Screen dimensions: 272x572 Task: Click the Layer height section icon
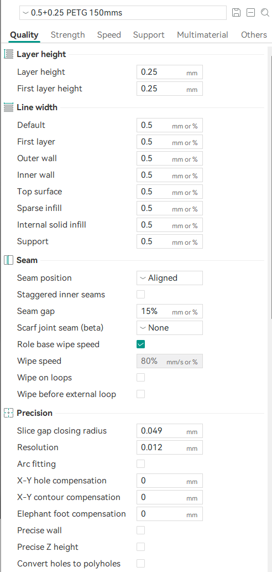(8, 54)
